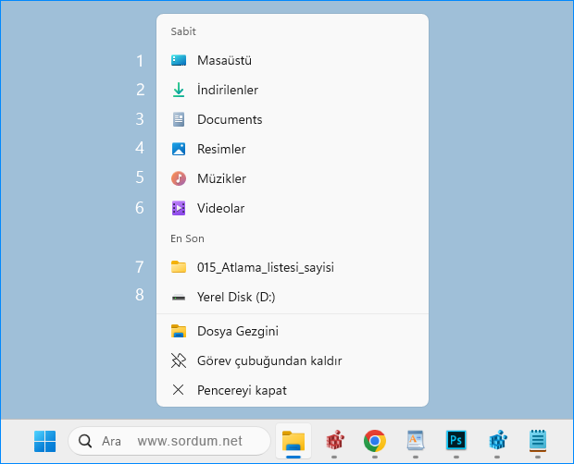Click the unpin icon beside Görev çubuğundan kaldır
This screenshot has height=464, width=574.
179,360
